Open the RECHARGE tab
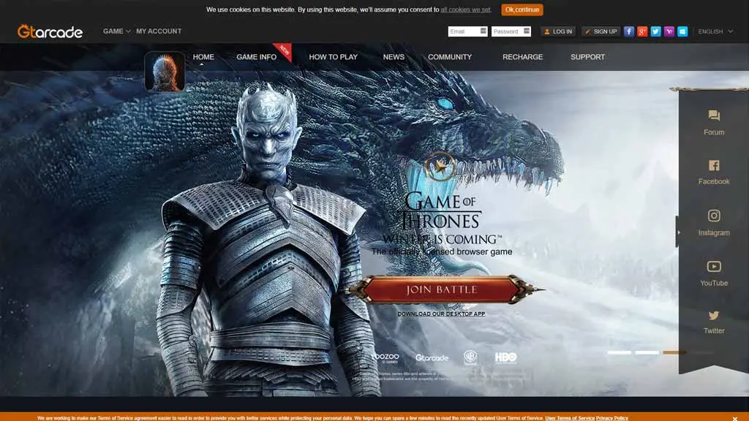Image resolution: width=749 pixels, height=421 pixels. click(522, 57)
